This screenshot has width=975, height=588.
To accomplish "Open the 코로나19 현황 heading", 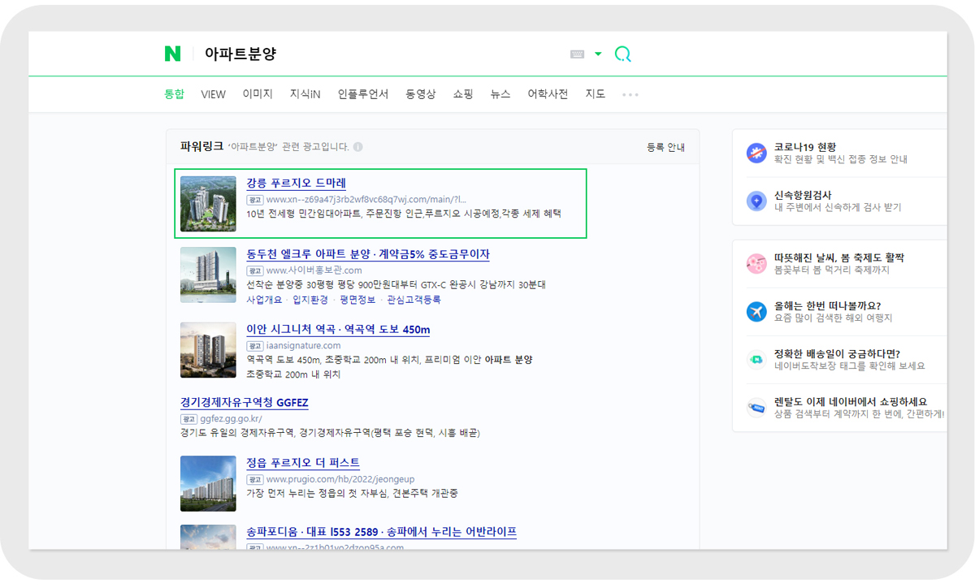I will pyautogui.click(x=805, y=147).
